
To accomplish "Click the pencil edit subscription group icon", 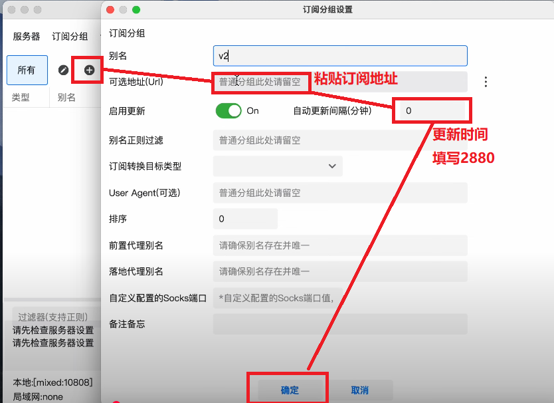I will tap(63, 70).
